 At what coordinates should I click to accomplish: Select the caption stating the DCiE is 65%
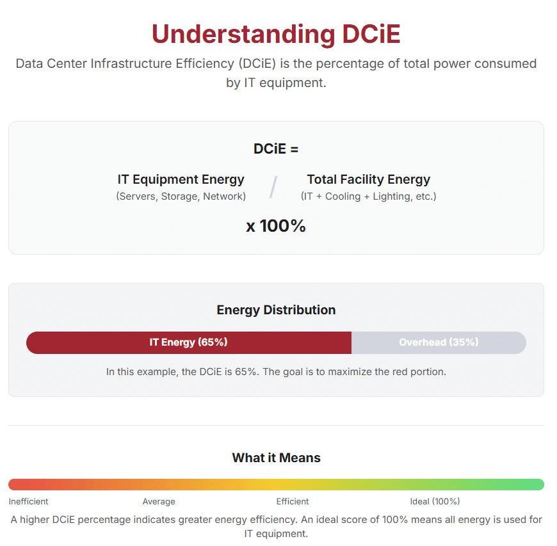point(276,371)
